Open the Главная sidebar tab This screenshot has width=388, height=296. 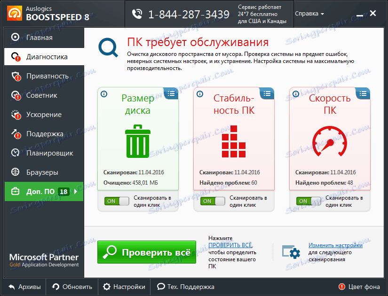pos(44,37)
